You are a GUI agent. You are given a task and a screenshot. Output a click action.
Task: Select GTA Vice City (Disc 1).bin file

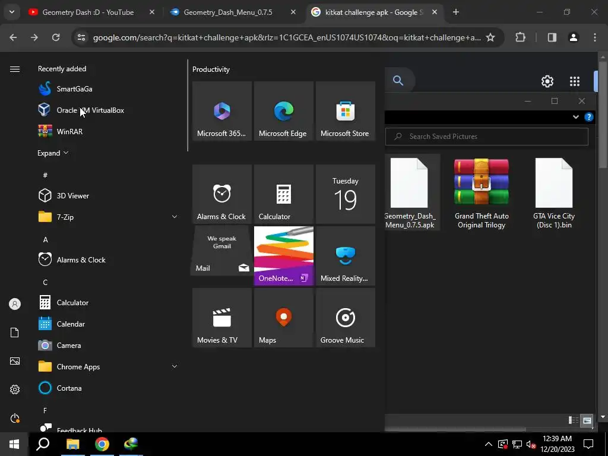coord(554,193)
